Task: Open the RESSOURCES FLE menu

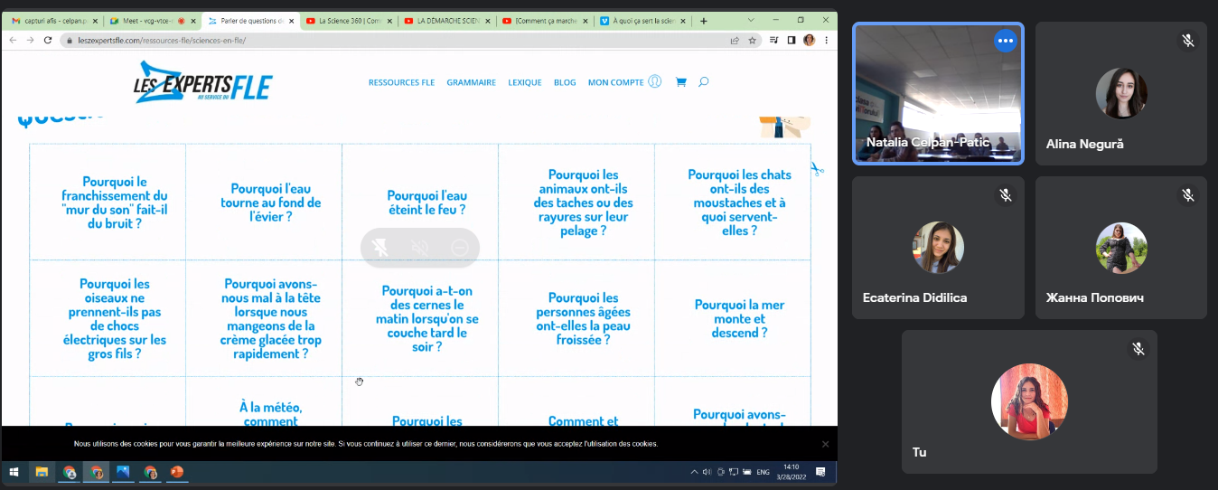Action: [401, 82]
